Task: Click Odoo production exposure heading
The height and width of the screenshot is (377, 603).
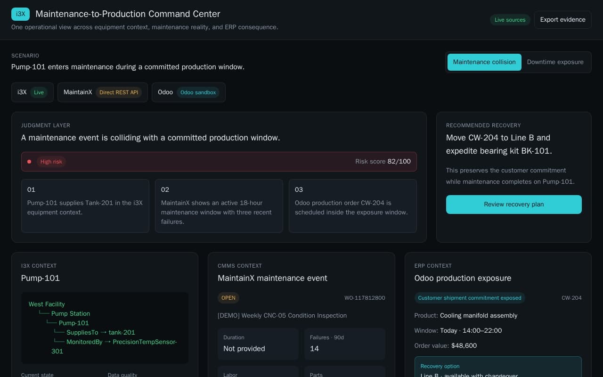Action: (x=463, y=278)
